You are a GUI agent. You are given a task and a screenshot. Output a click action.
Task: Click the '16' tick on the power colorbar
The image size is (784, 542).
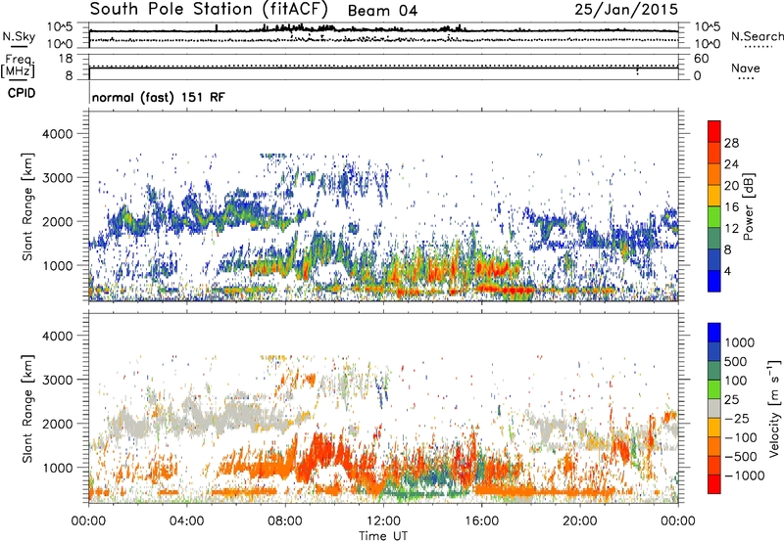point(731,207)
